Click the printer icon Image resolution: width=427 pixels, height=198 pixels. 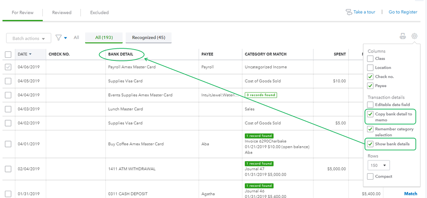pyautogui.click(x=403, y=36)
